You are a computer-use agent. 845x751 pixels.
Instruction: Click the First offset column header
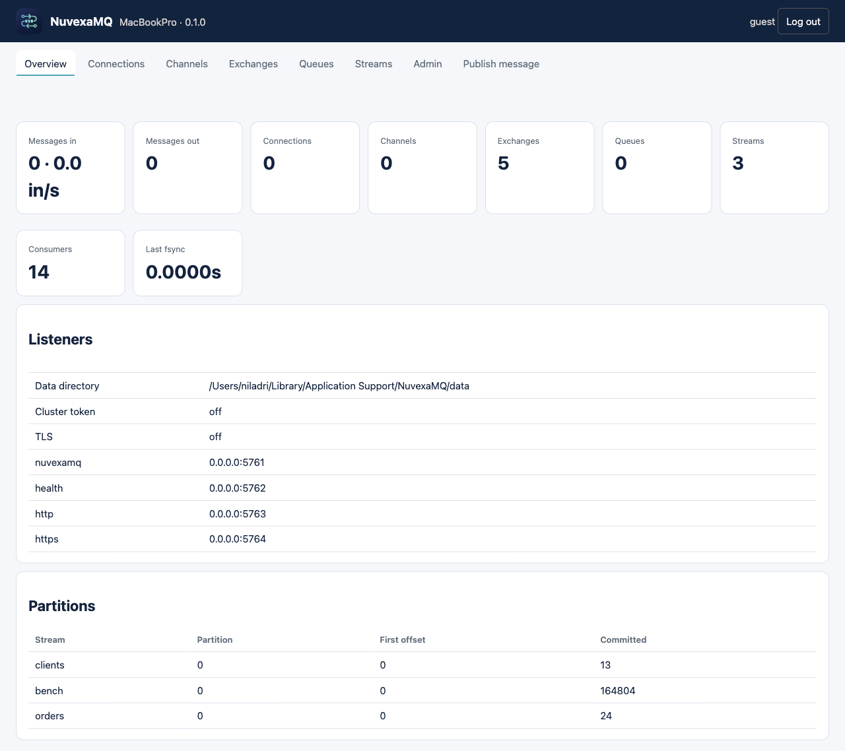point(403,640)
